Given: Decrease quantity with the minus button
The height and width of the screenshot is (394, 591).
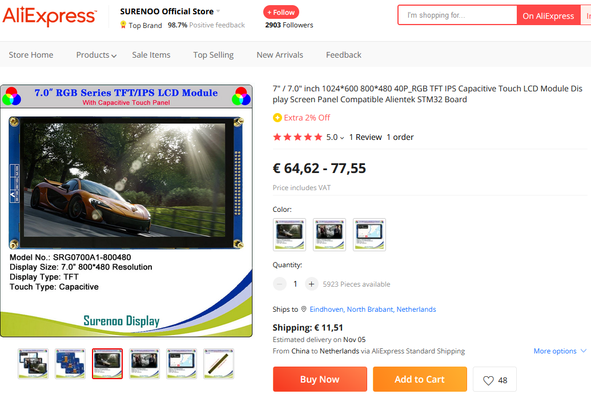Looking at the screenshot, I should point(279,284).
